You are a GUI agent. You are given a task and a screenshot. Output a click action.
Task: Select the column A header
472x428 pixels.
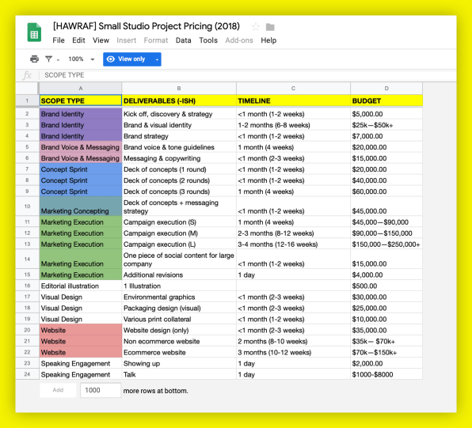click(x=81, y=88)
